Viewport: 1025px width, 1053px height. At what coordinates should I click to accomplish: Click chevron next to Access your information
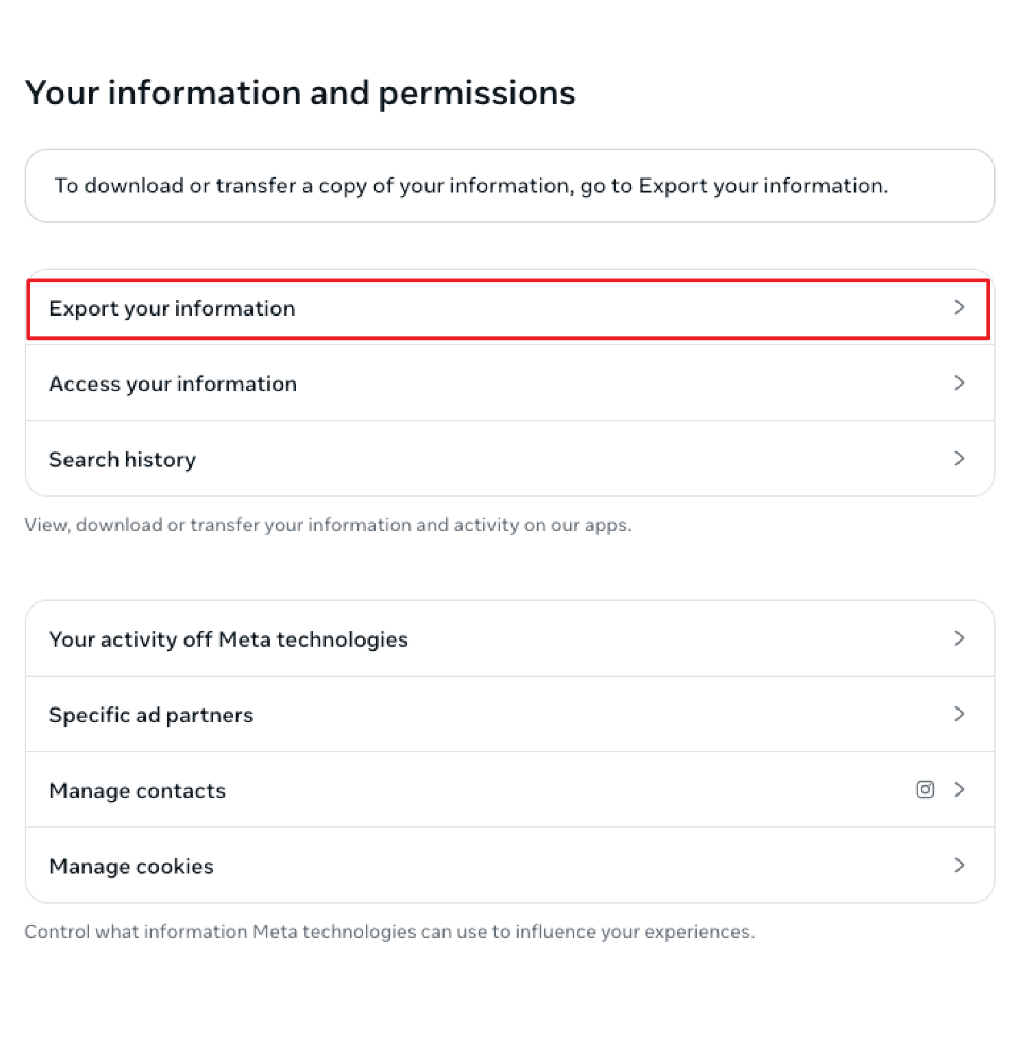click(959, 383)
